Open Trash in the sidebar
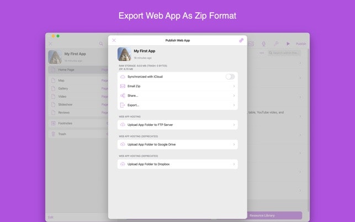 click(x=78, y=134)
